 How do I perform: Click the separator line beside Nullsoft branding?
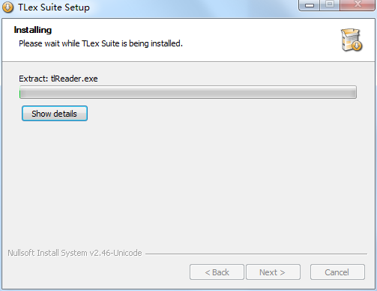256,254
